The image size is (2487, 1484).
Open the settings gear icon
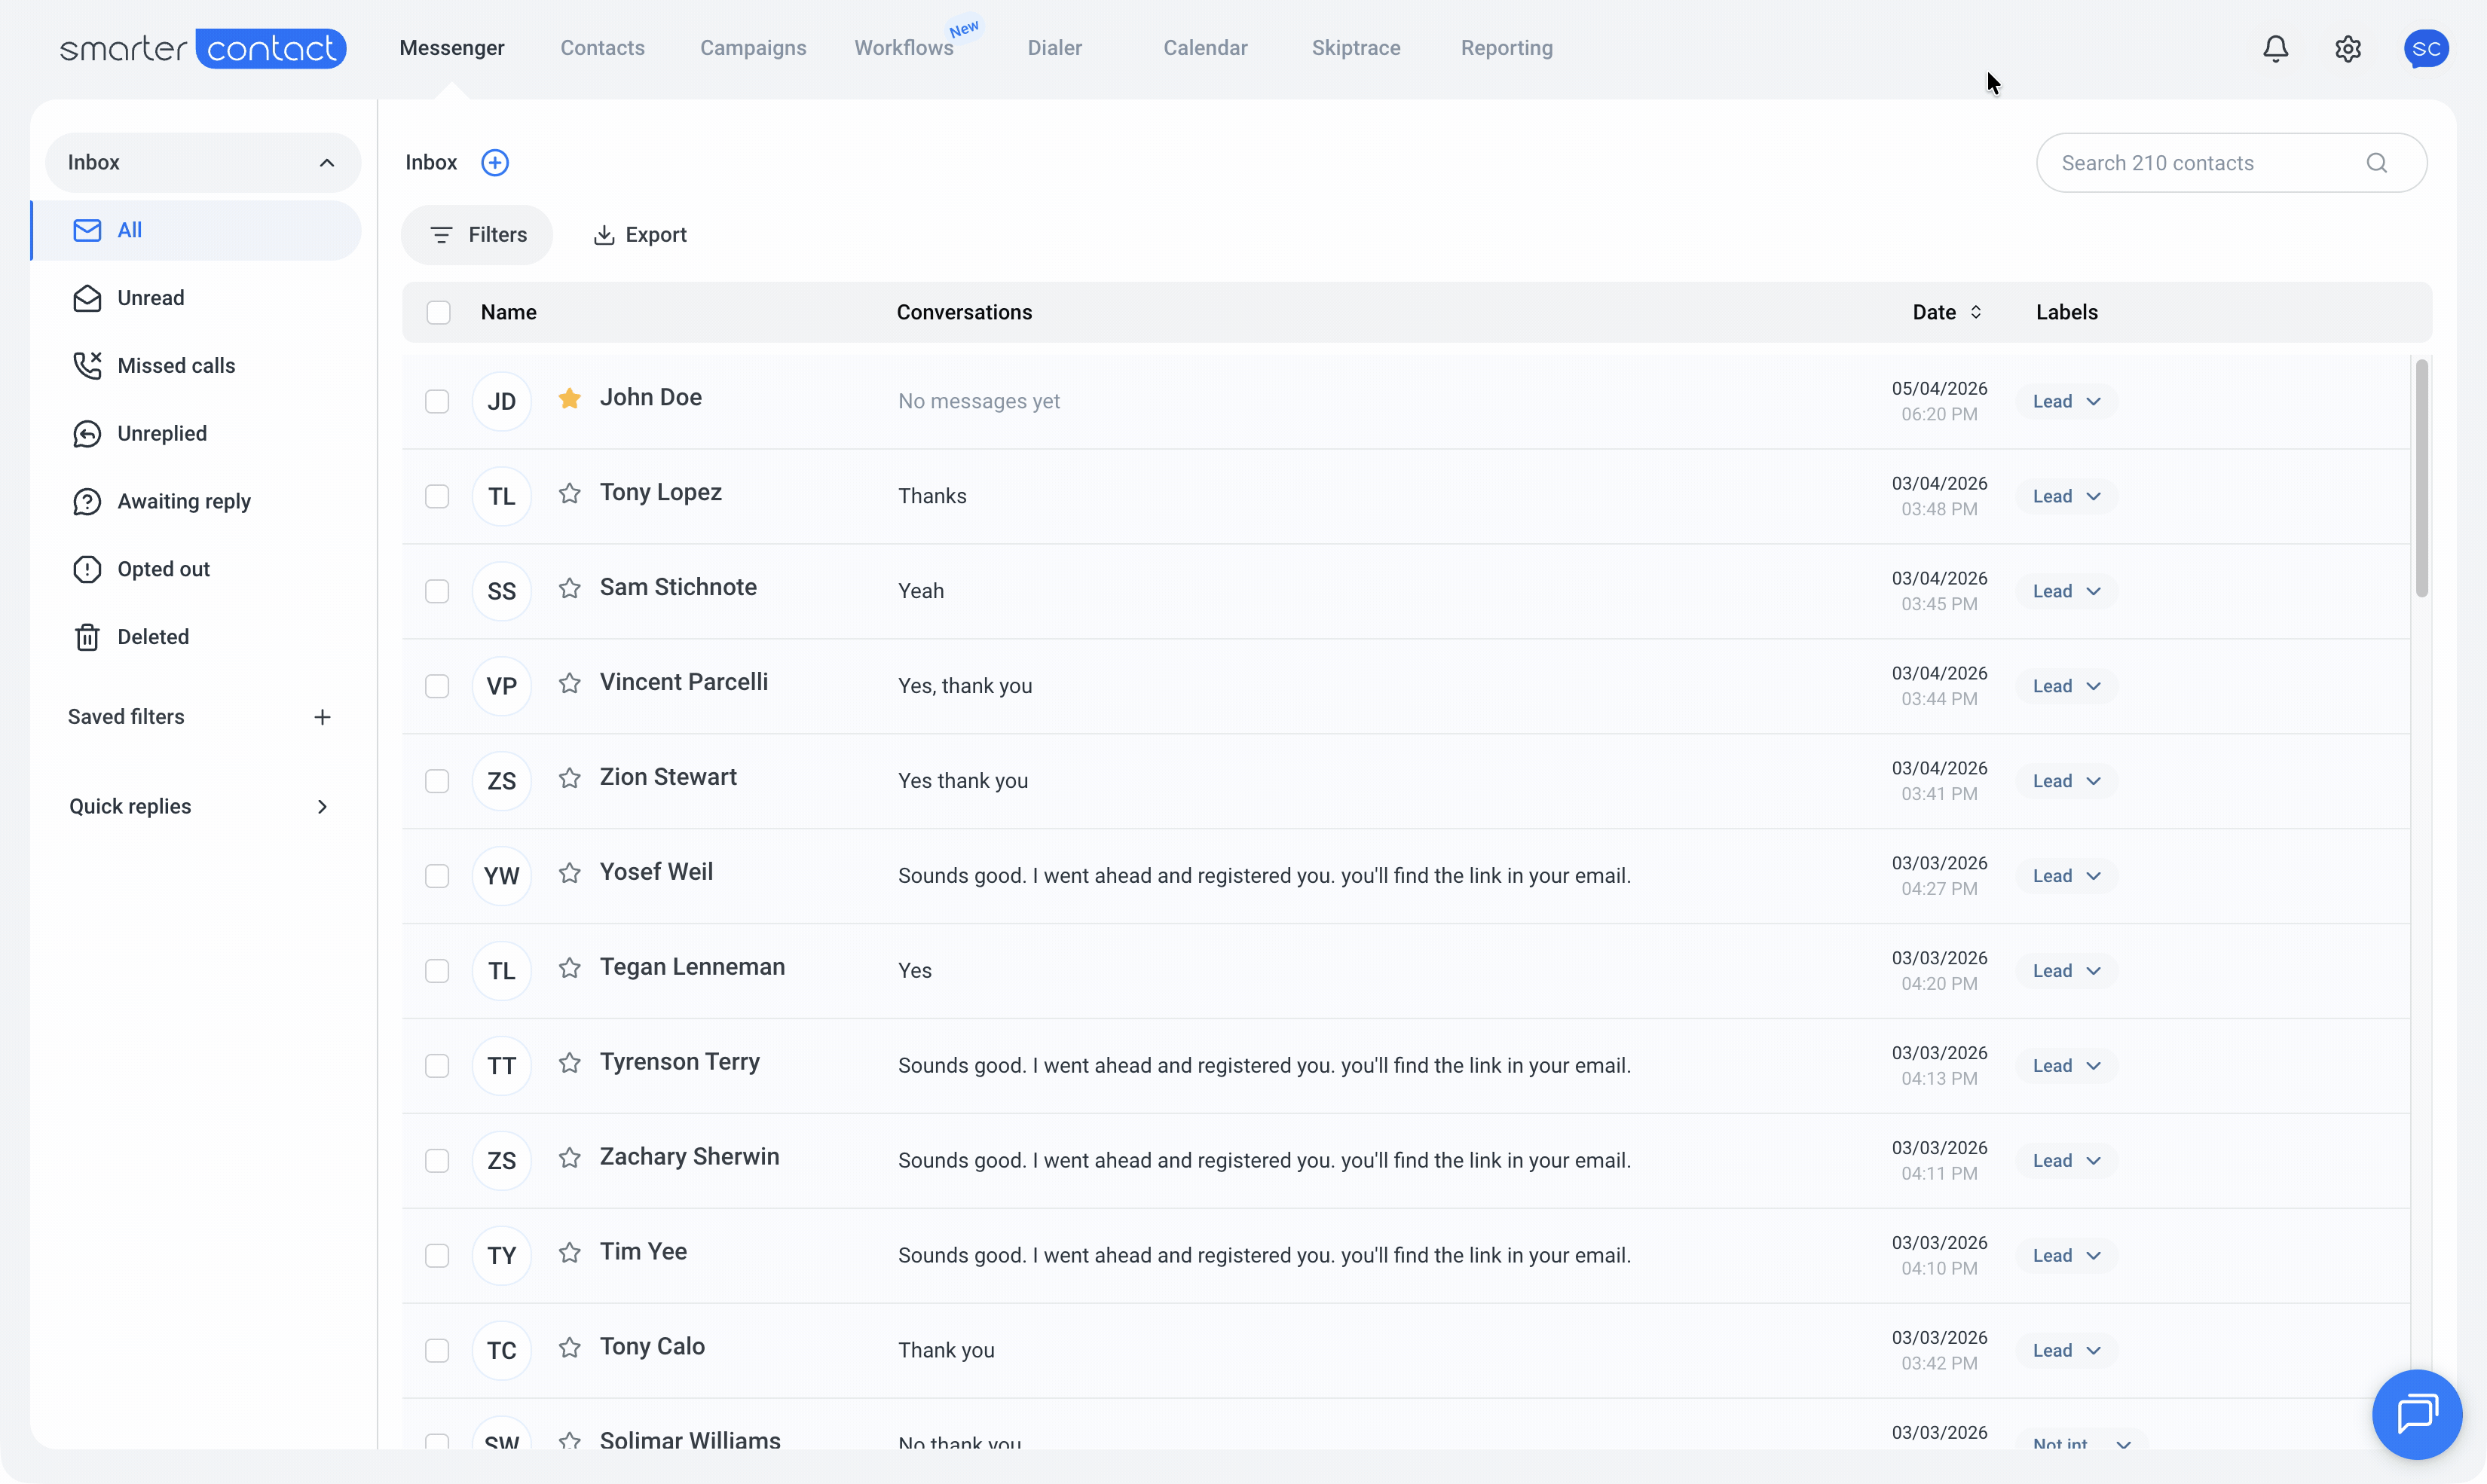(x=2348, y=48)
